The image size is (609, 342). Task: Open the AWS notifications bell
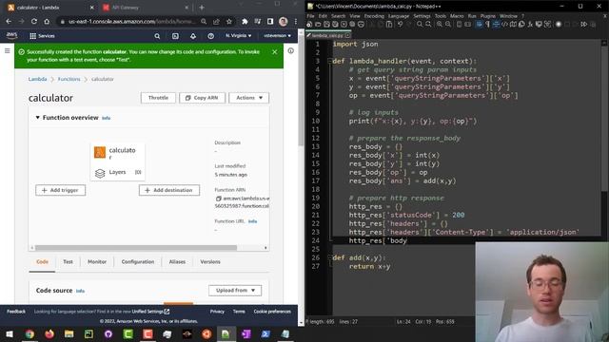[193, 36]
